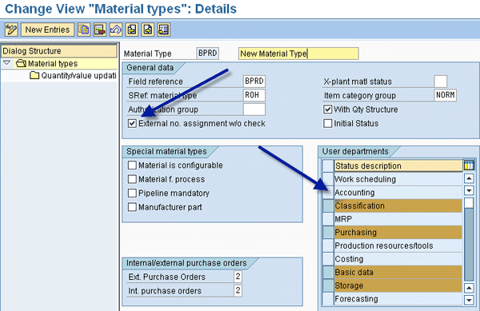Click the Copy As icon in the toolbar
Viewport: 480px width, 311px height.
pos(83,30)
